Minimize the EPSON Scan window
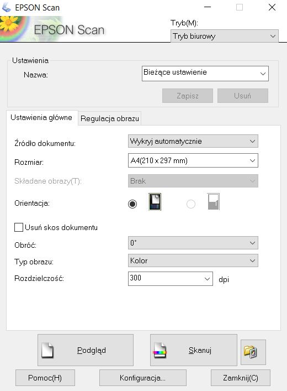This screenshot has height=391, width=287. click(x=208, y=7)
